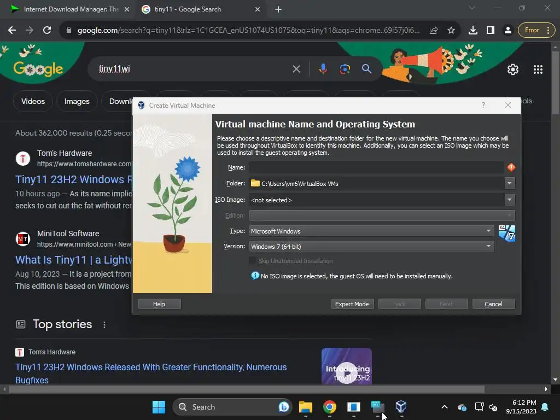Click the Help button in dialog
This screenshot has height=420, width=560.
(159, 304)
